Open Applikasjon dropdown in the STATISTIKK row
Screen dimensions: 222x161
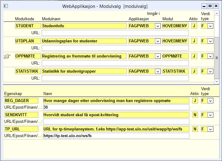[158, 71]
